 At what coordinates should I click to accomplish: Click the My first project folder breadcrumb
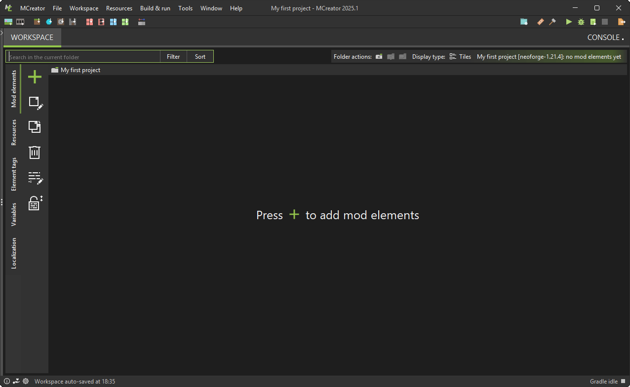76,70
